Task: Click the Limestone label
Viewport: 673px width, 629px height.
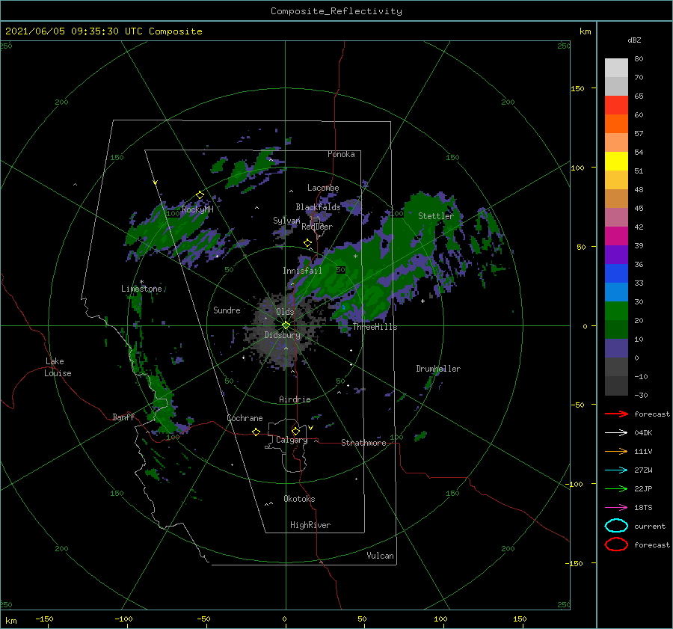Action: tap(141, 289)
